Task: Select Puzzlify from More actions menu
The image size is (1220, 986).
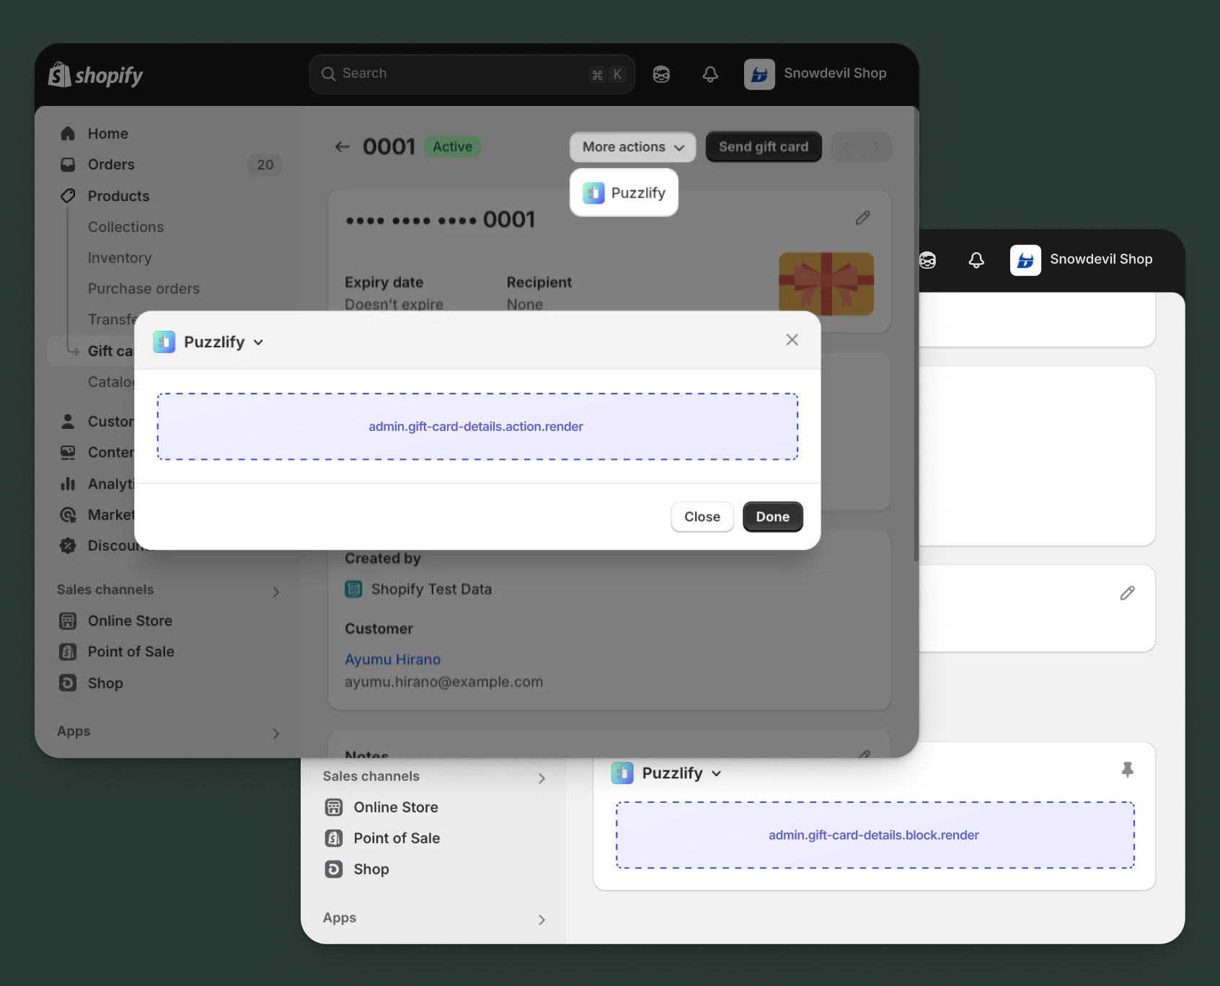Action: click(x=624, y=193)
